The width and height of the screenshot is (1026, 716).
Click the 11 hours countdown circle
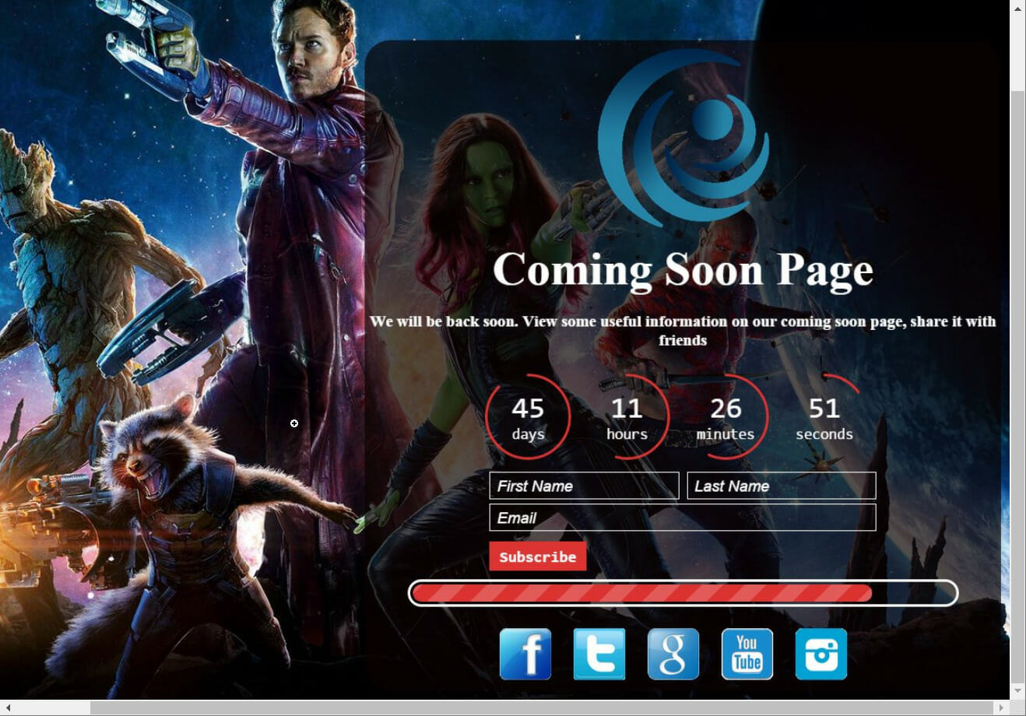point(627,417)
